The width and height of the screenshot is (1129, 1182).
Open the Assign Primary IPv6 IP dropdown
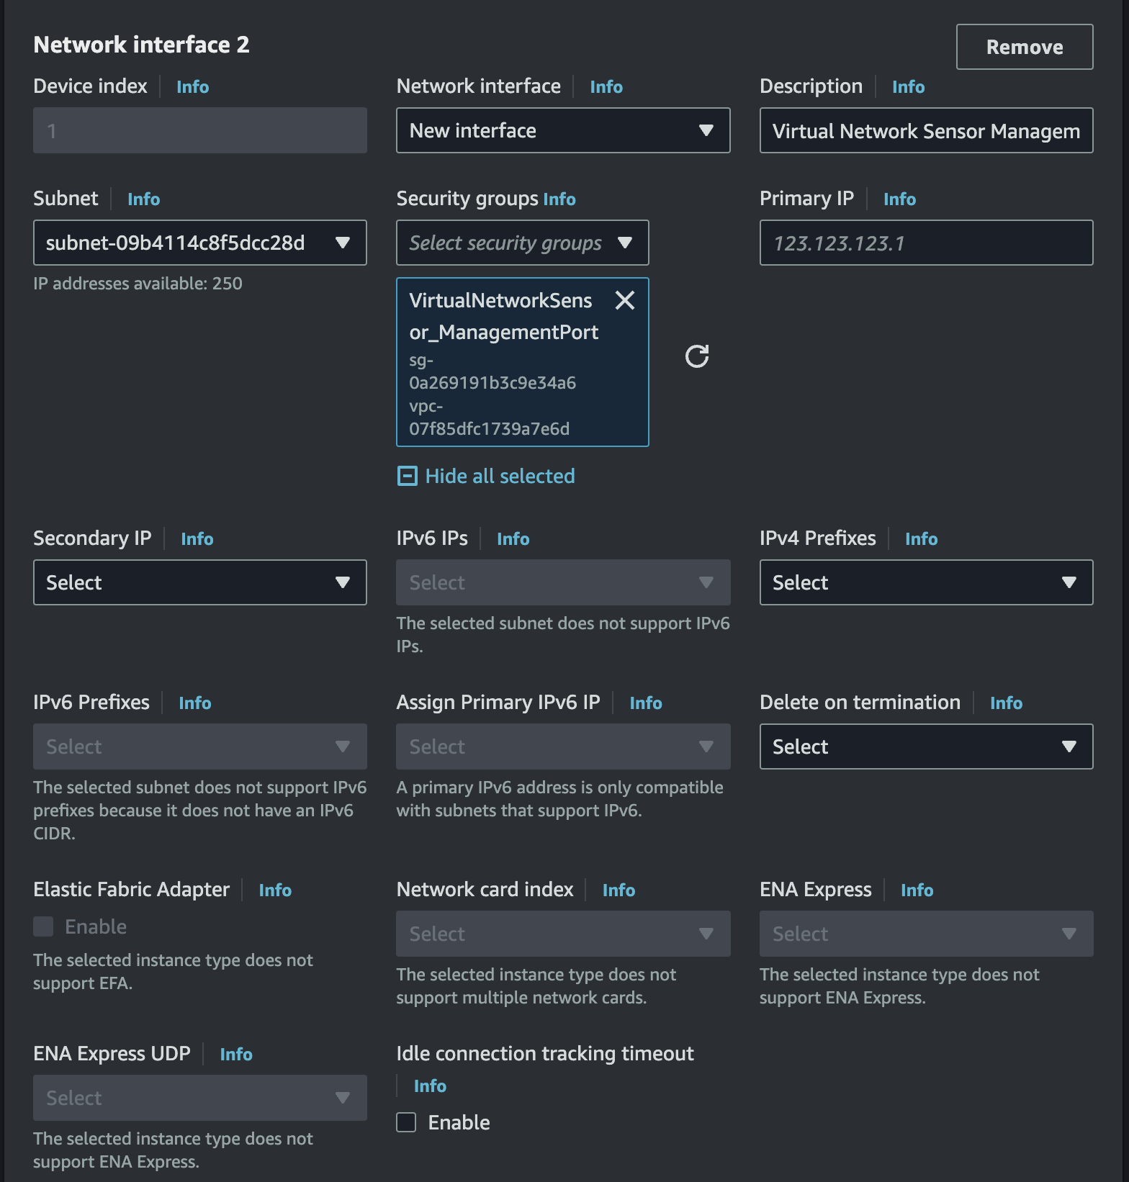click(563, 746)
